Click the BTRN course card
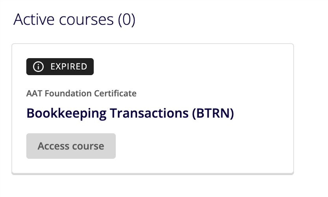This screenshot has width=328, height=197. [153, 109]
